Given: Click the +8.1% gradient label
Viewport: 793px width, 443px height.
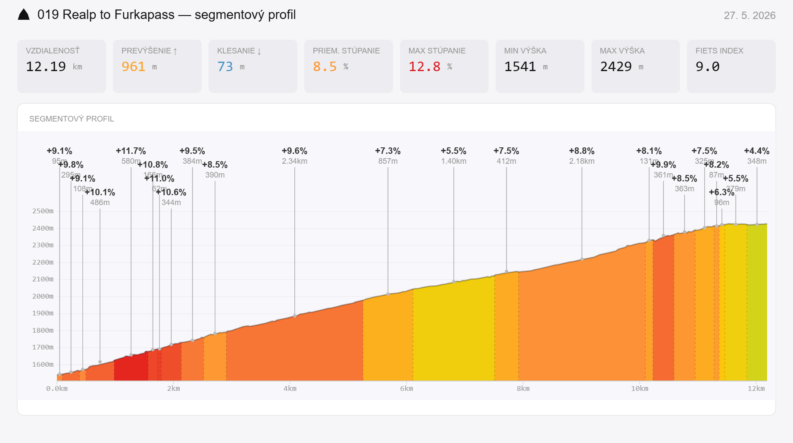Looking at the screenshot, I should coord(649,151).
